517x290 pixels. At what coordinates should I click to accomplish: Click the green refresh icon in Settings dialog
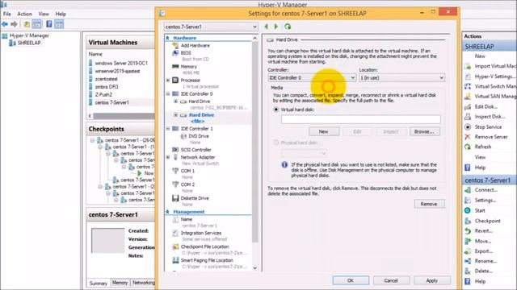coord(288,27)
